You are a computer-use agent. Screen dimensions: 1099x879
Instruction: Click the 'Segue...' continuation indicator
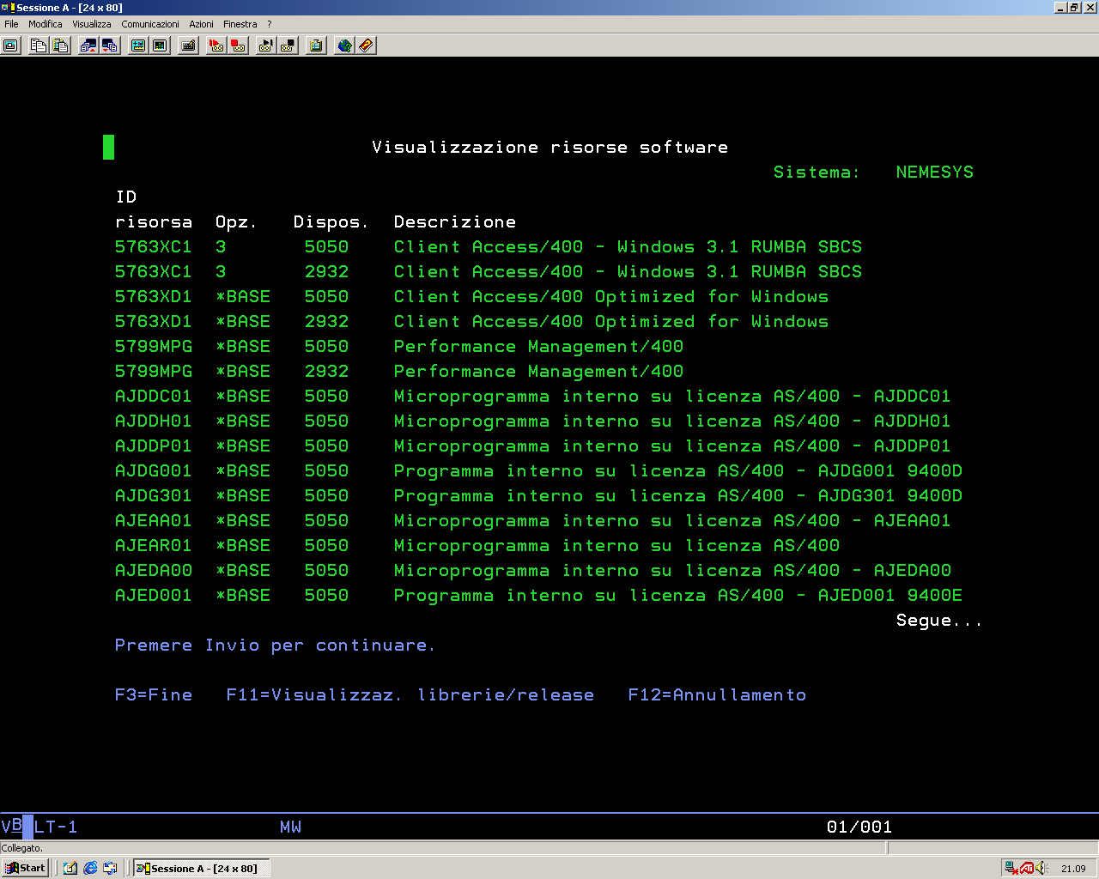tap(939, 620)
